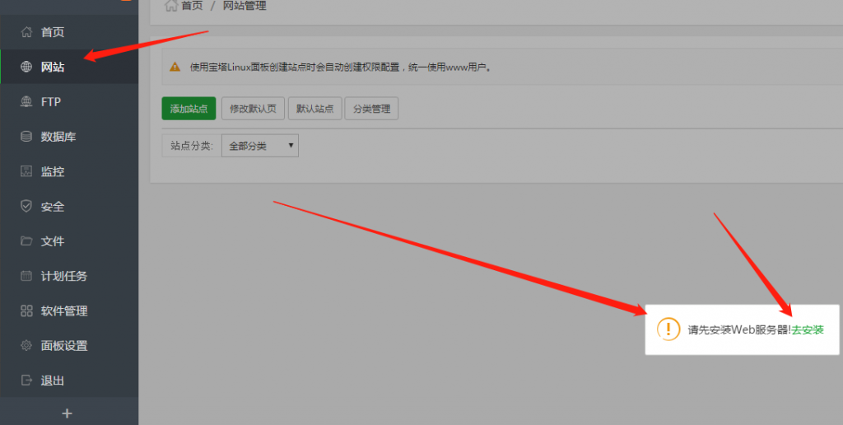The width and height of the screenshot is (843, 425).
Task: Click the 计划任务 calendar icon
Action: (26, 276)
